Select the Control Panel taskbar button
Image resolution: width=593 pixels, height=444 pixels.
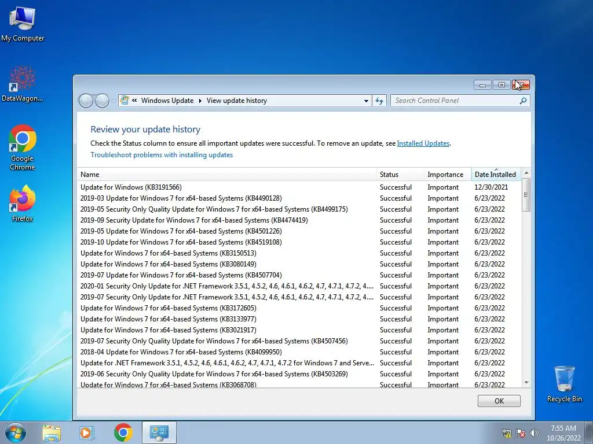click(159, 432)
